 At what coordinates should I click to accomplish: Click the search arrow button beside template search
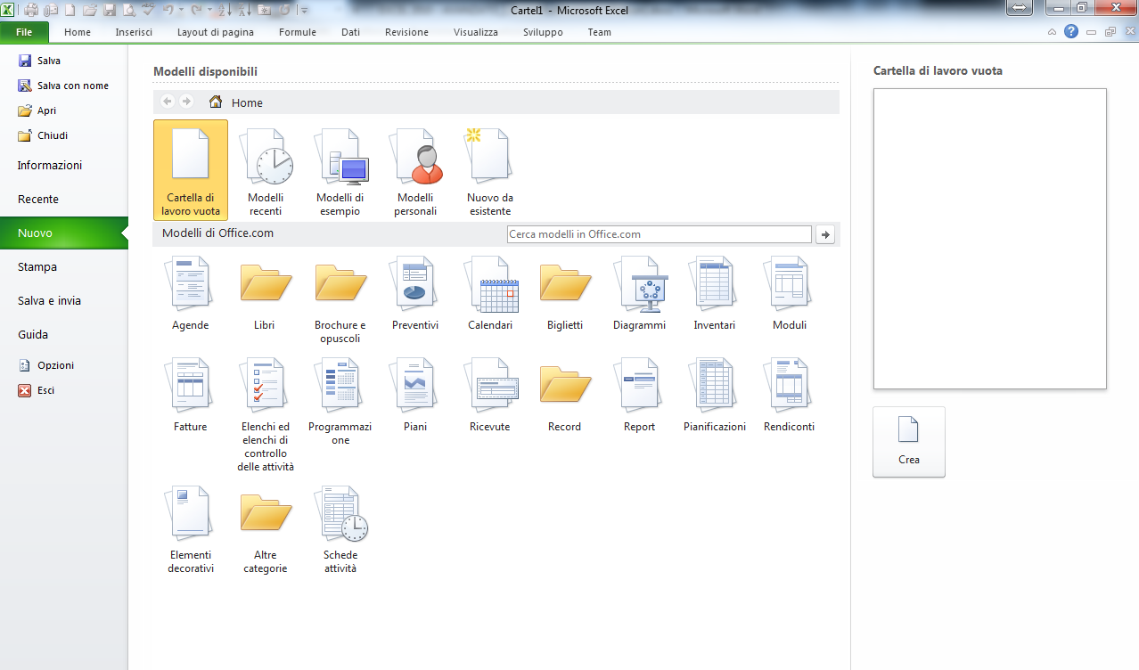[x=826, y=234]
